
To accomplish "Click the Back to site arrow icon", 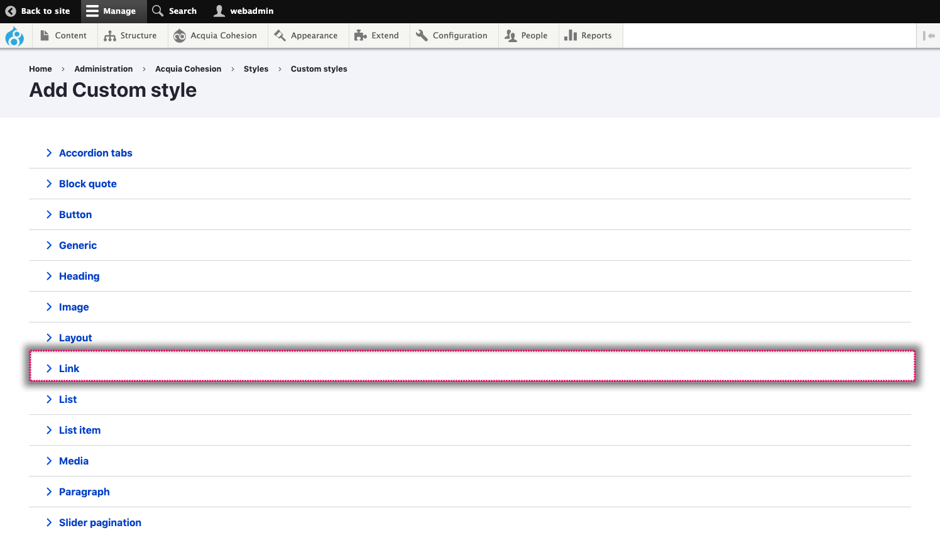I will (11, 11).
